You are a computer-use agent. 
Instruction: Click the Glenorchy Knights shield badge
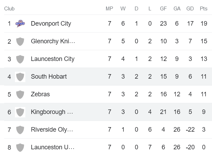20,42
